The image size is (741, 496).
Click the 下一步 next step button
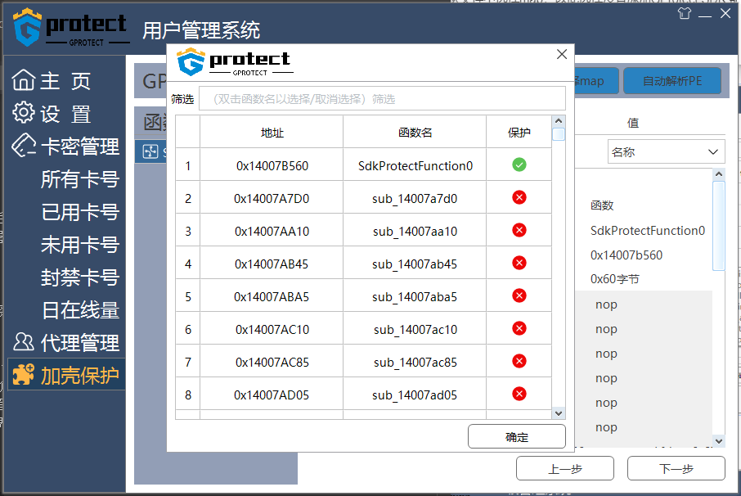[676, 468]
